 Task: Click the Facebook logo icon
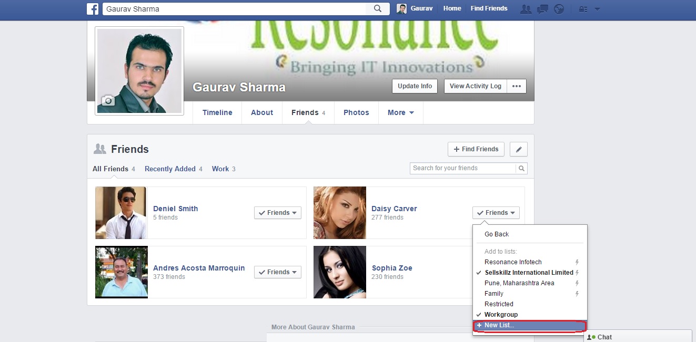[x=93, y=8]
